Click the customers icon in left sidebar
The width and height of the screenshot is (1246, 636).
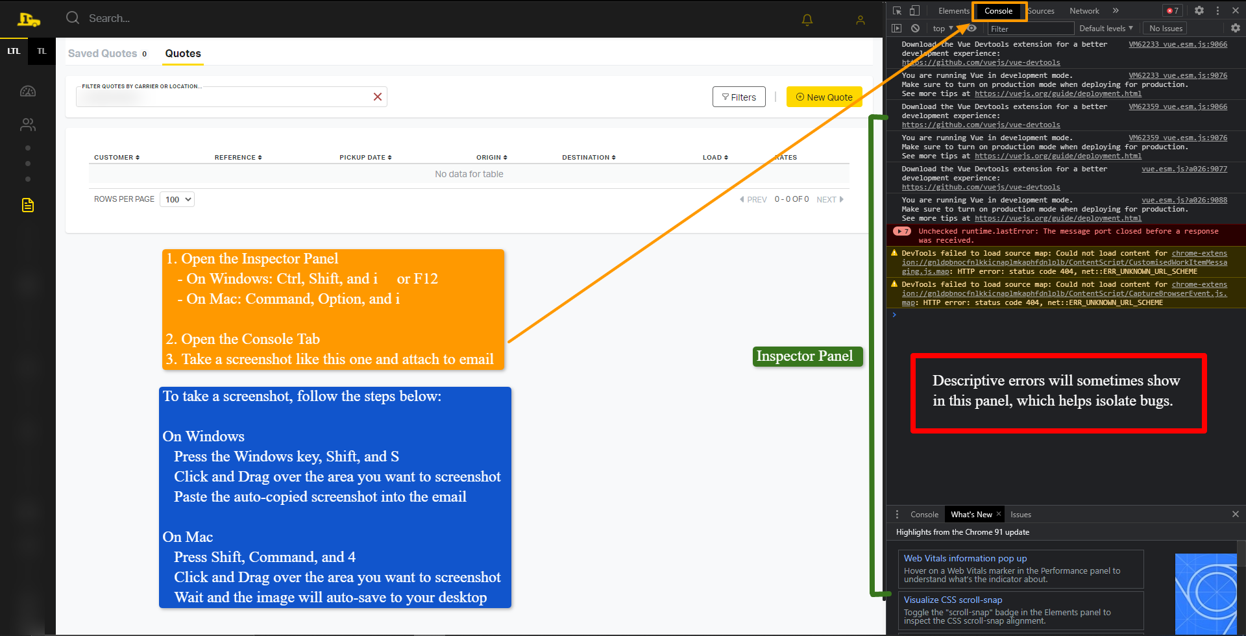tap(28, 125)
